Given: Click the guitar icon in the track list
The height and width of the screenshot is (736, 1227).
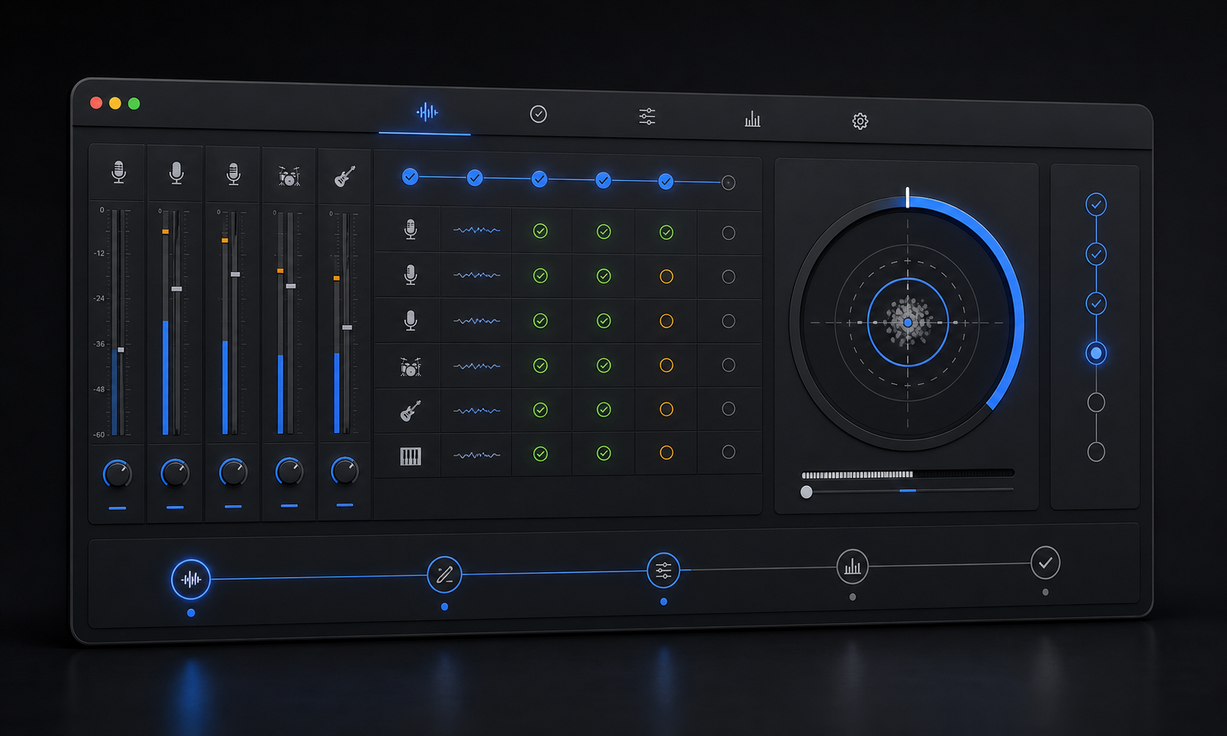Looking at the screenshot, I should pyautogui.click(x=410, y=411).
